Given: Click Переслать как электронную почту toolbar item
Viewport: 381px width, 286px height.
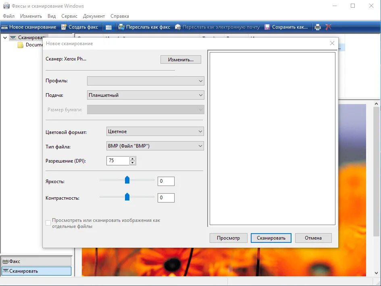Looking at the screenshot, I should [x=217, y=27].
